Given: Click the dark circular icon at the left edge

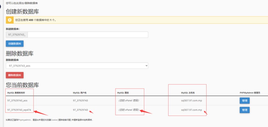Looking at the screenshot, I should click(1, 7).
